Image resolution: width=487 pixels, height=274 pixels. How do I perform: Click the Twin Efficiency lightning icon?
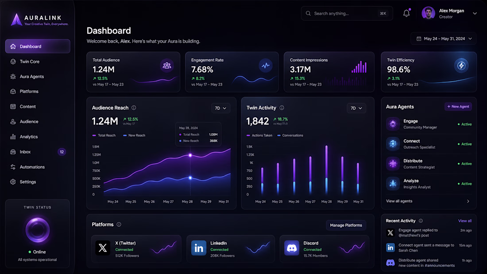[461, 65]
